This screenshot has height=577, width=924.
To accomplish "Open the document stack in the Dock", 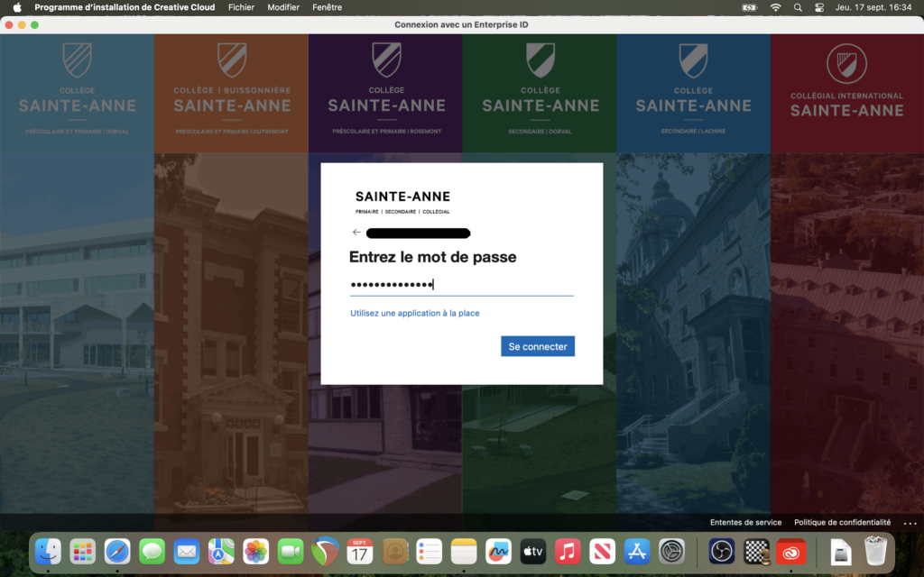I will click(x=841, y=552).
